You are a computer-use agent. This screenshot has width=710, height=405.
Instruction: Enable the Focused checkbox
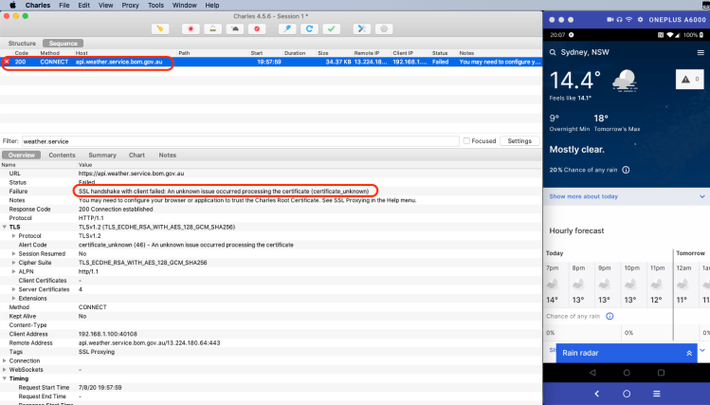pyautogui.click(x=466, y=140)
